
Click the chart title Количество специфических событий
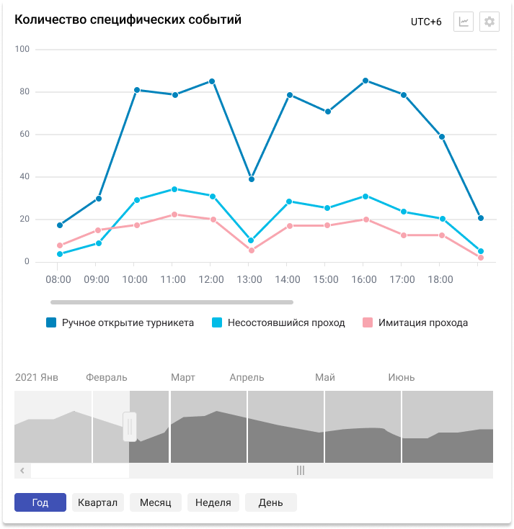coord(128,19)
